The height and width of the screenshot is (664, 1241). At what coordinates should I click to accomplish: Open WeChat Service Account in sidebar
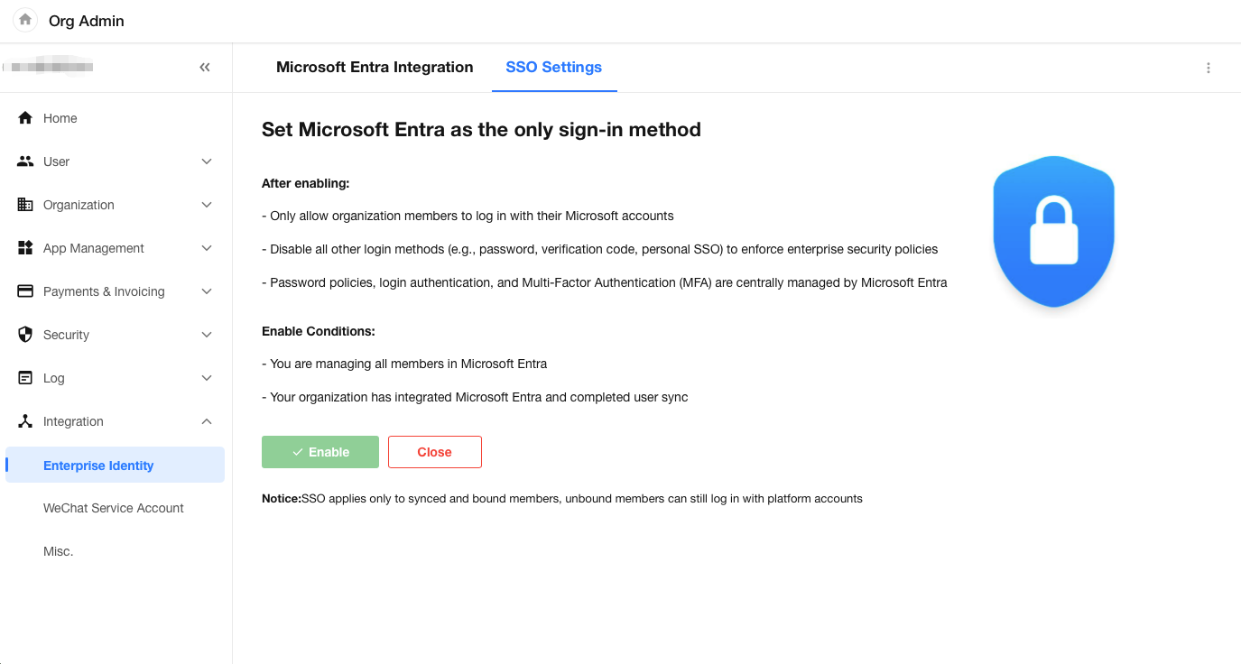coord(114,508)
